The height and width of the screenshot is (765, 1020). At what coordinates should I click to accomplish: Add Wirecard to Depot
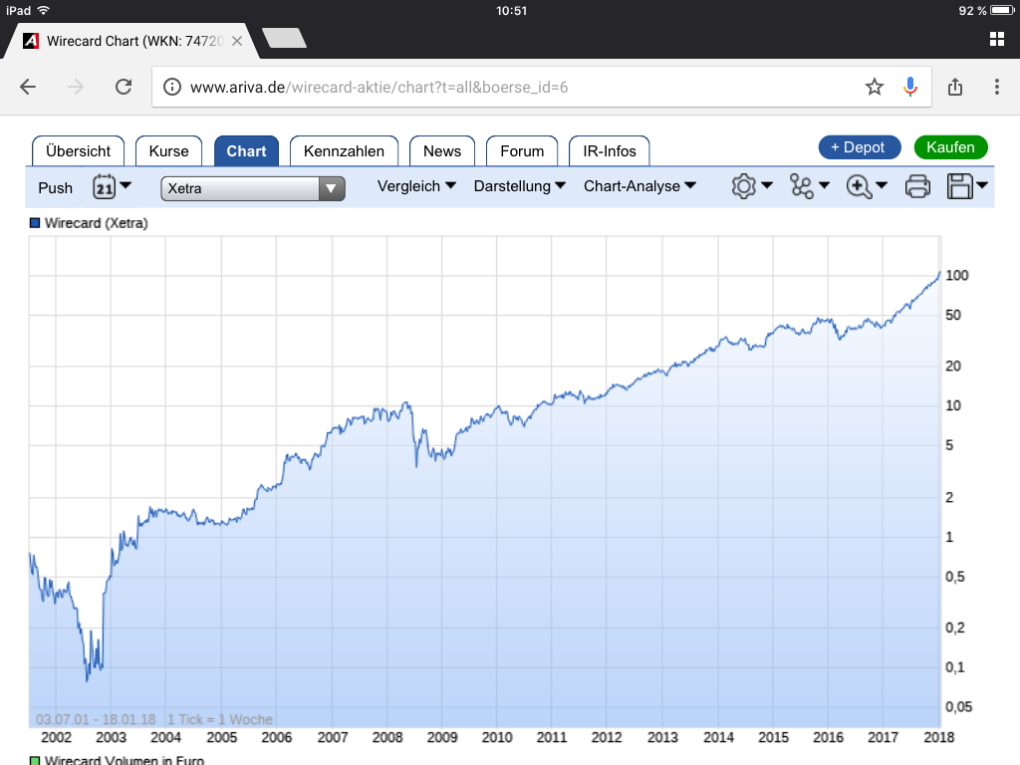point(860,147)
